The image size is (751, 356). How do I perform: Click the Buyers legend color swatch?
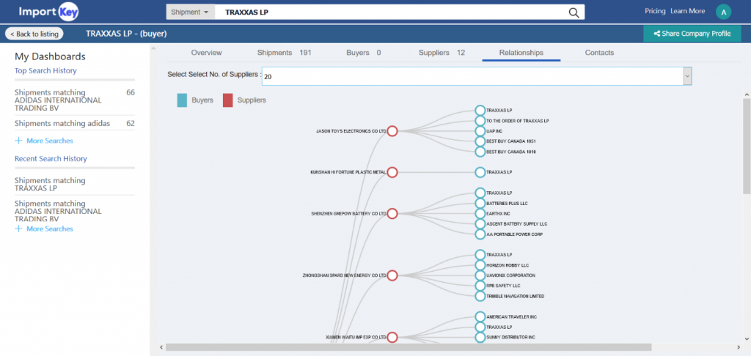click(182, 100)
